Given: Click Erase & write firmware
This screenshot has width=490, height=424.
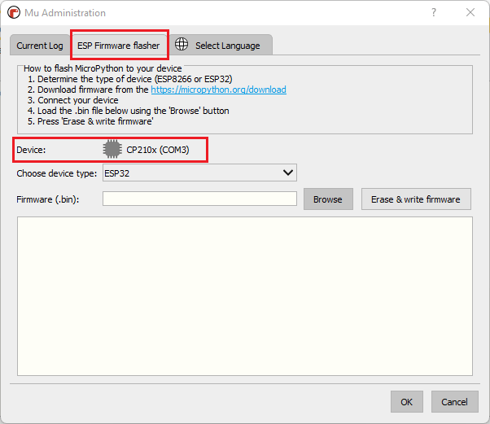Looking at the screenshot, I should (415, 199).
